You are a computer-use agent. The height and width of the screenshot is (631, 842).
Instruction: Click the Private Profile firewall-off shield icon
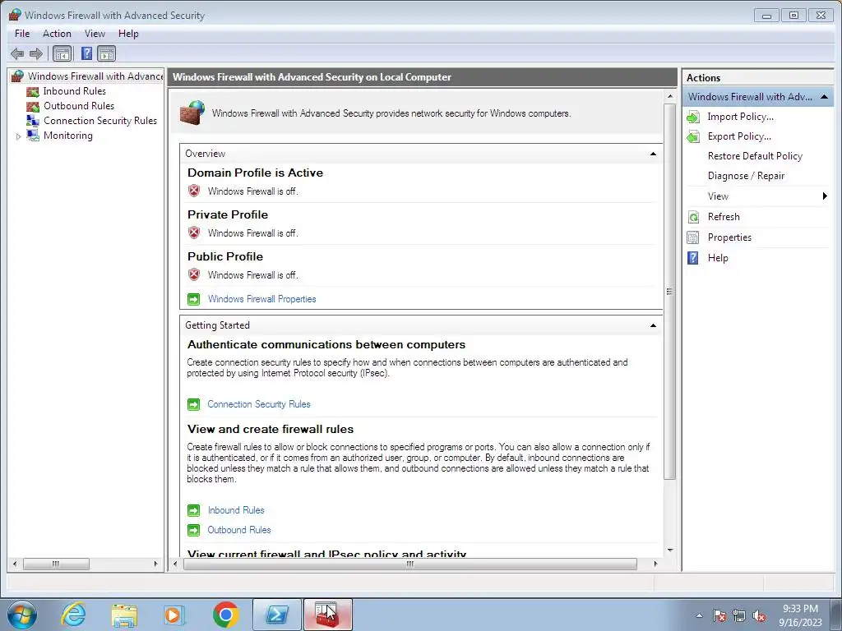point(194,233)
